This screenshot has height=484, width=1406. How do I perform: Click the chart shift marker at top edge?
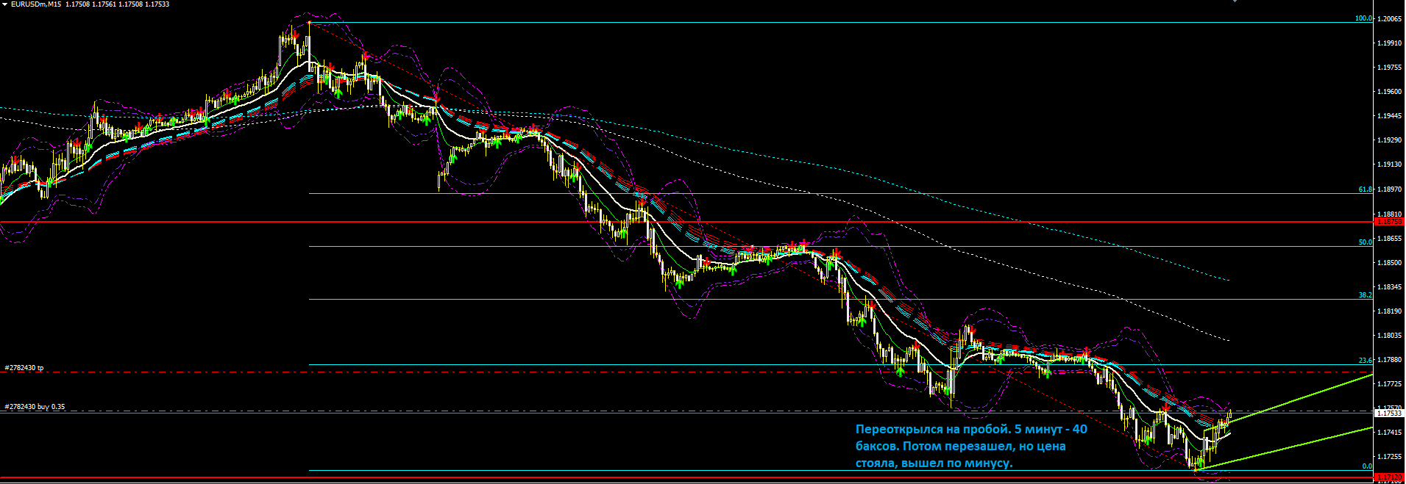[1235, 1]
